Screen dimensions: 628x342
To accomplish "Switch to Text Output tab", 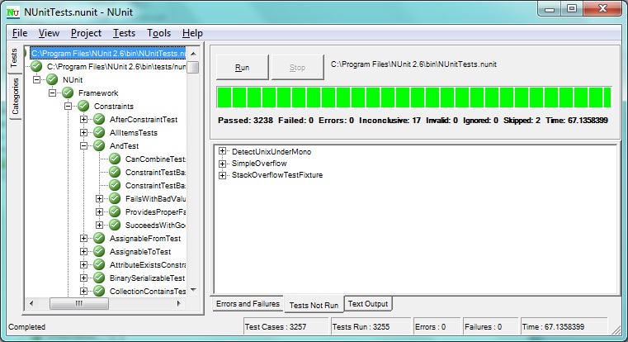I will [x=368, y=304].
